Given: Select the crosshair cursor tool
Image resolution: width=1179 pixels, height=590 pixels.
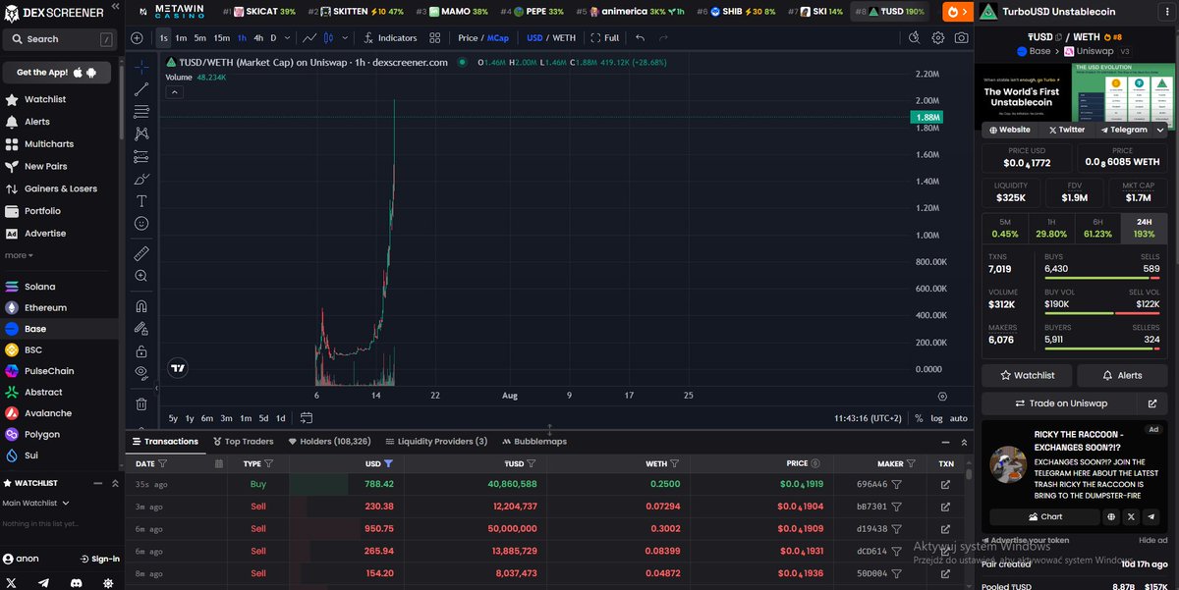Looking at the screenshot, I should point(141,67).
